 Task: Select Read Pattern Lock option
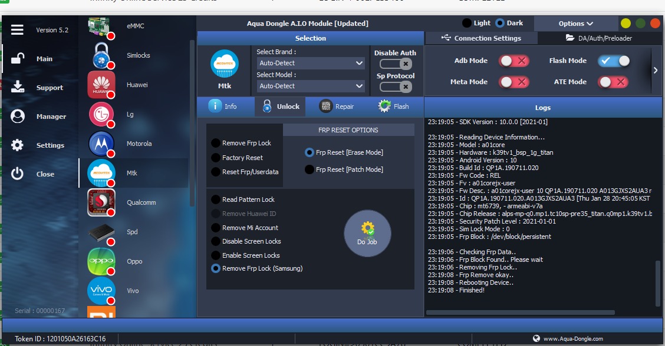click(215, 199)
